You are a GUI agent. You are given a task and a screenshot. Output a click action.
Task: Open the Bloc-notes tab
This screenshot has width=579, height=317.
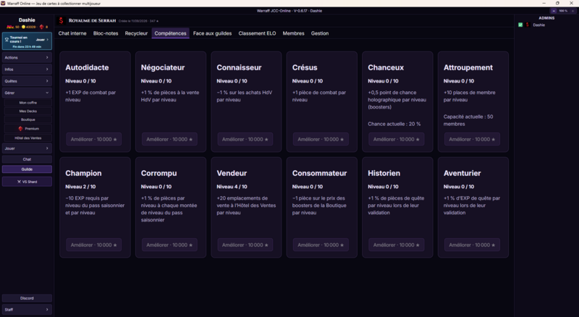click(x=106, y=33)
